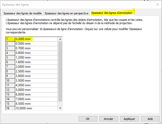Select Epaisseur des lignes d'annotation tab

112,13
